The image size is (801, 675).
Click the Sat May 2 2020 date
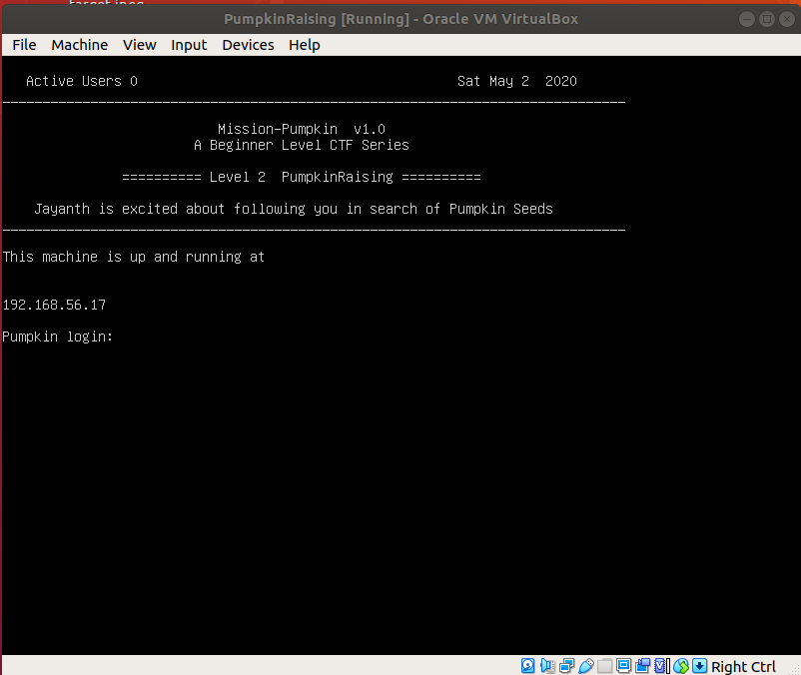click(x=517, y=81)
